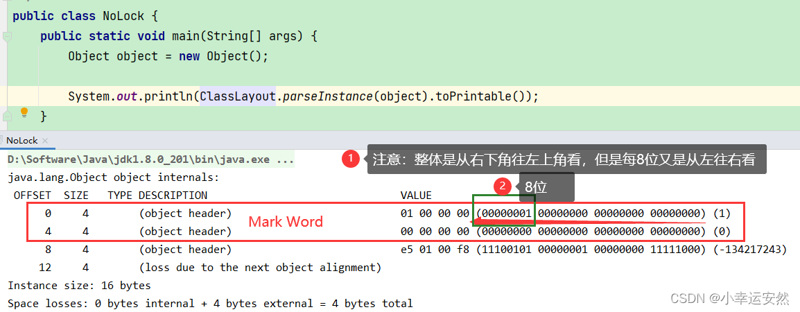The width and height of the screenshot is (800, 312).
Task: Close the NoLock run tab
Action: coord(45,141)
